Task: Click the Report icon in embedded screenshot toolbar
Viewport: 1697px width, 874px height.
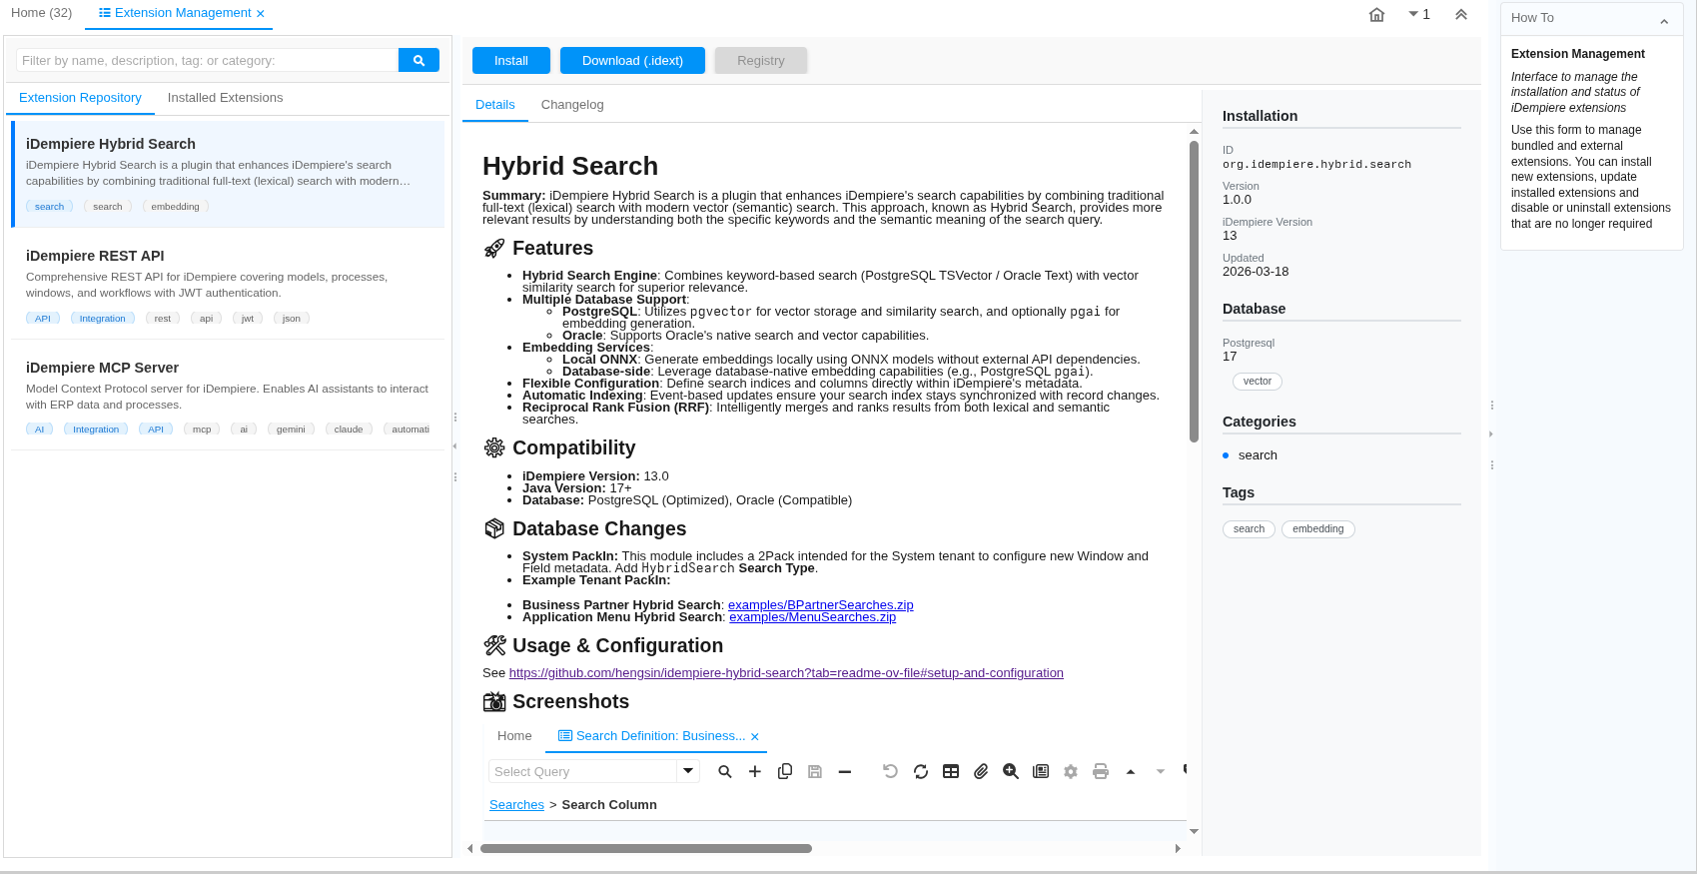Action: [1041, 771]
